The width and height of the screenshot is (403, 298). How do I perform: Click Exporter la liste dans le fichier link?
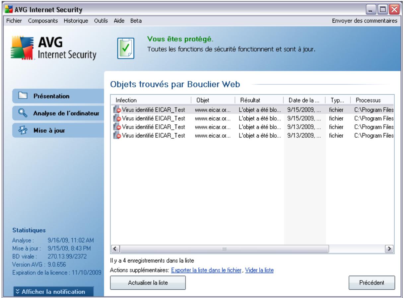click(x=206, y=270)
